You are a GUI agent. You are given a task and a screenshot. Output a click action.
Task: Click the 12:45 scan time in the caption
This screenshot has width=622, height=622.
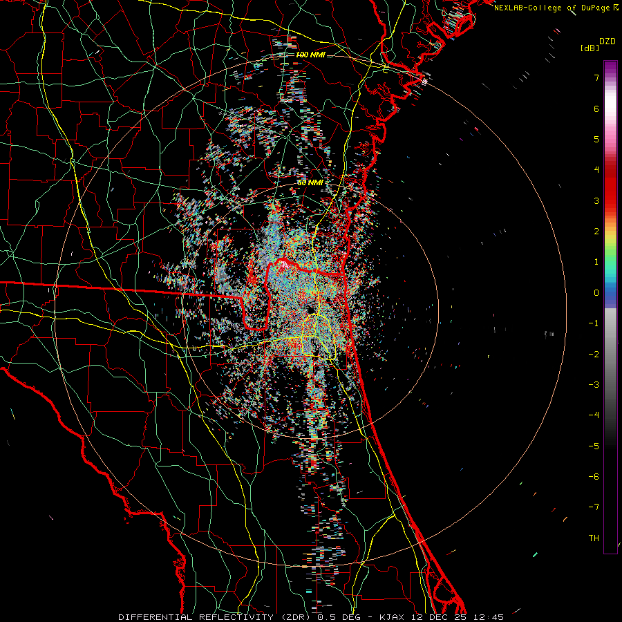pyautogui.click(x=489, y=617)
